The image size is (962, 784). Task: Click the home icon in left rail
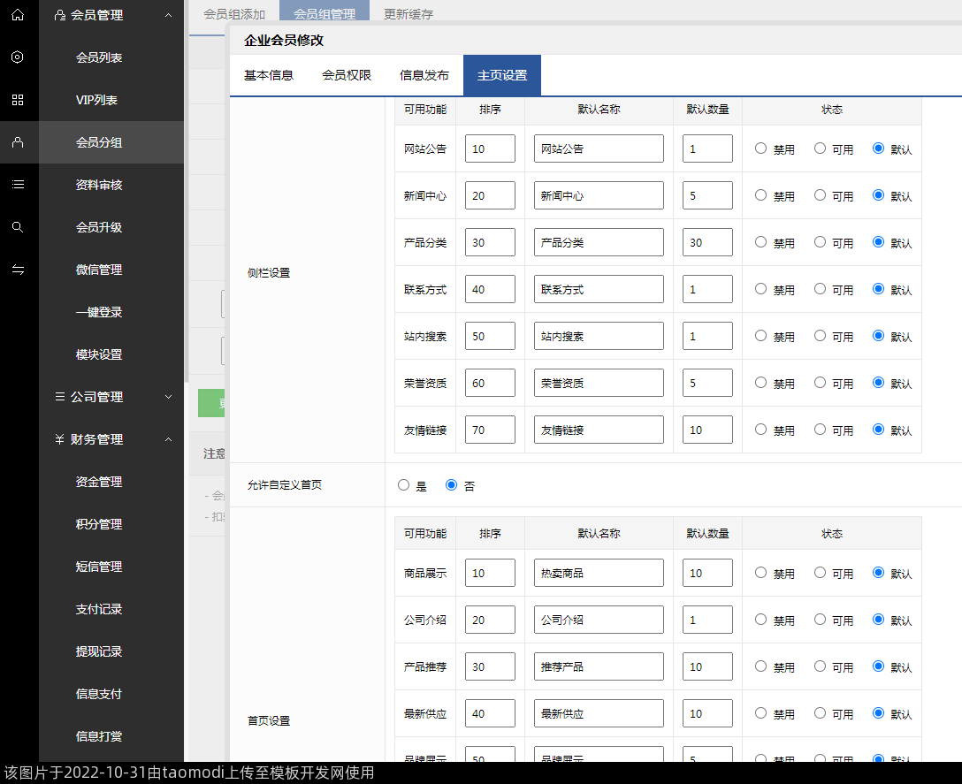tap(18, 15)
